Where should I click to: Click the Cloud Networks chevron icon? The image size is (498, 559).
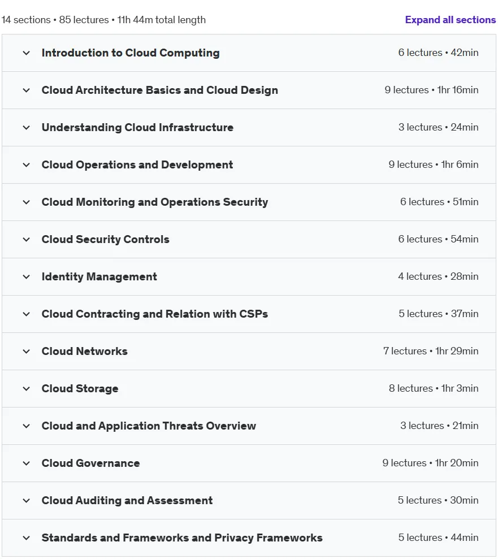pos(27,352)
